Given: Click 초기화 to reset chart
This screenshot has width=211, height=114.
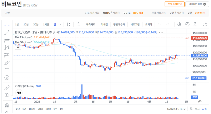Looking at the screenshot, I should (148, 24).
